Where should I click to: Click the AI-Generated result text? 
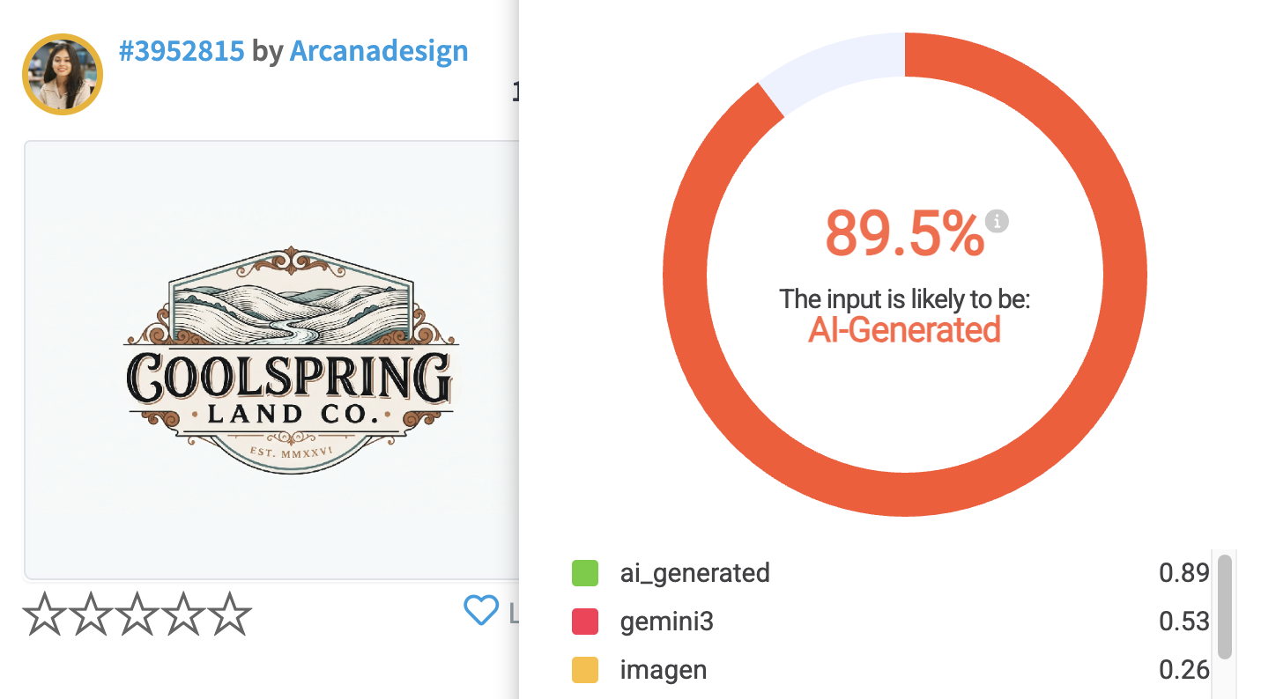pyautogui.click(x=905, y=331)
